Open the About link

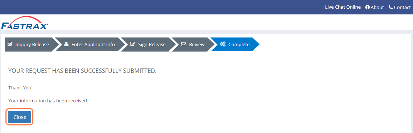tap(375, 7)
